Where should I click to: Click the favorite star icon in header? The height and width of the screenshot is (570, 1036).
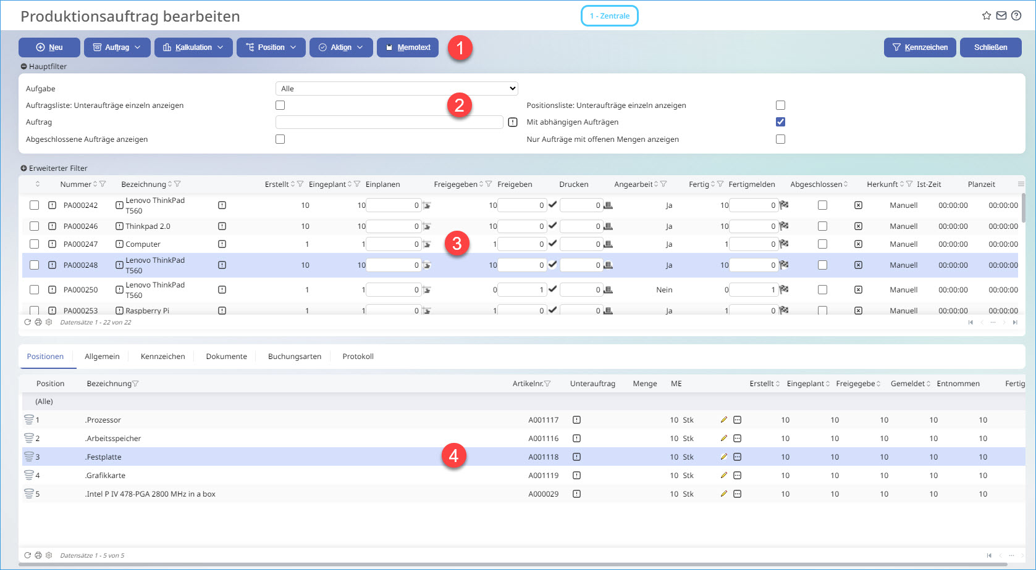tap(986, 16)
